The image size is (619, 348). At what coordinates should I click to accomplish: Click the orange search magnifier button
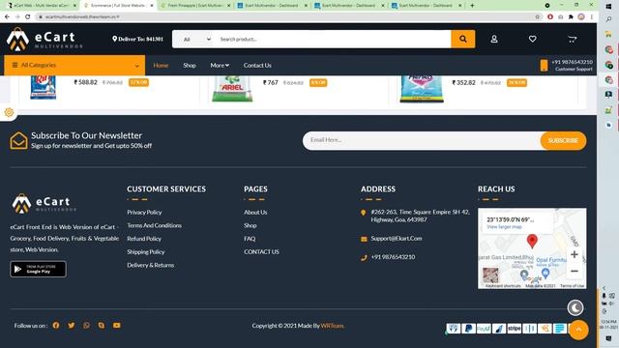(x=462, y=39)
